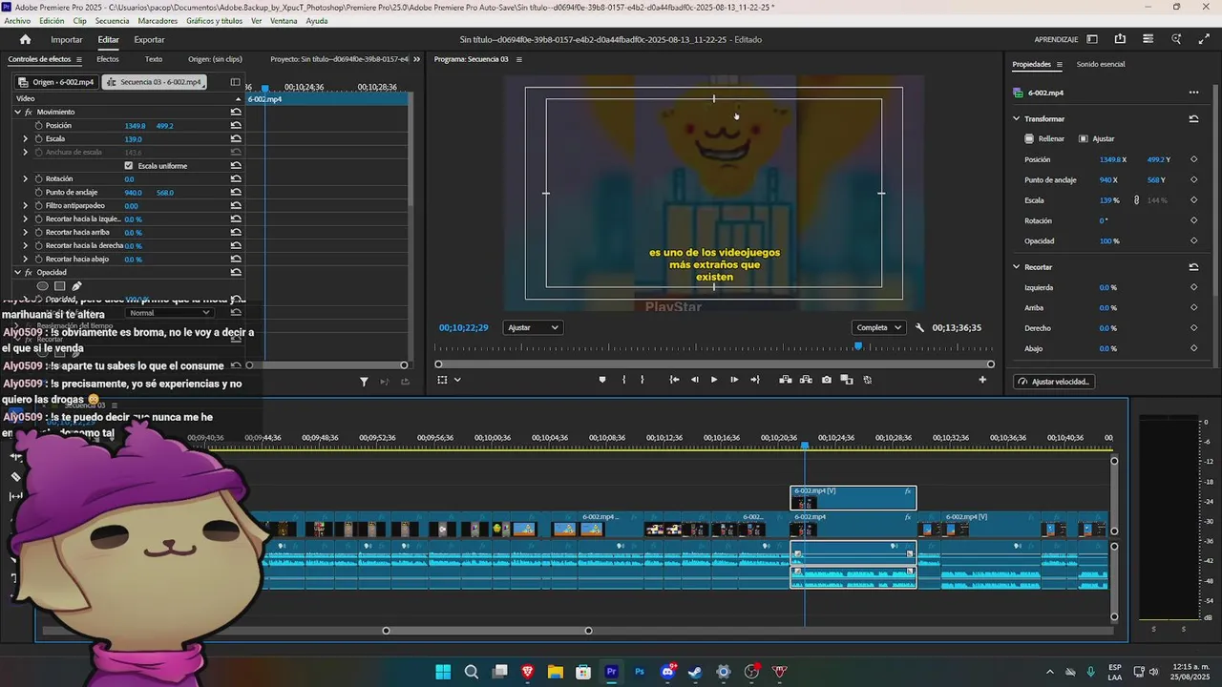Click the Lift button

[785, 380]
